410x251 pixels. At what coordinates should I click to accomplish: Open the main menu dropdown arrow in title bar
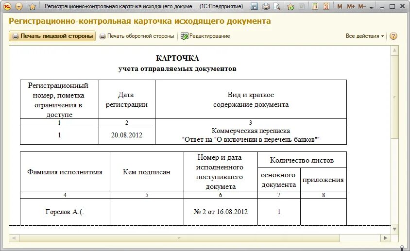tap(19, 6)
